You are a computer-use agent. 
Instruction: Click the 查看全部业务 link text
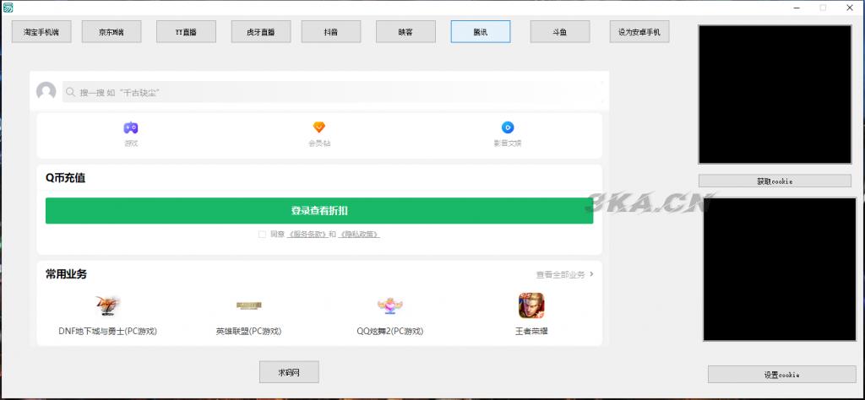(x=560, y=274)
